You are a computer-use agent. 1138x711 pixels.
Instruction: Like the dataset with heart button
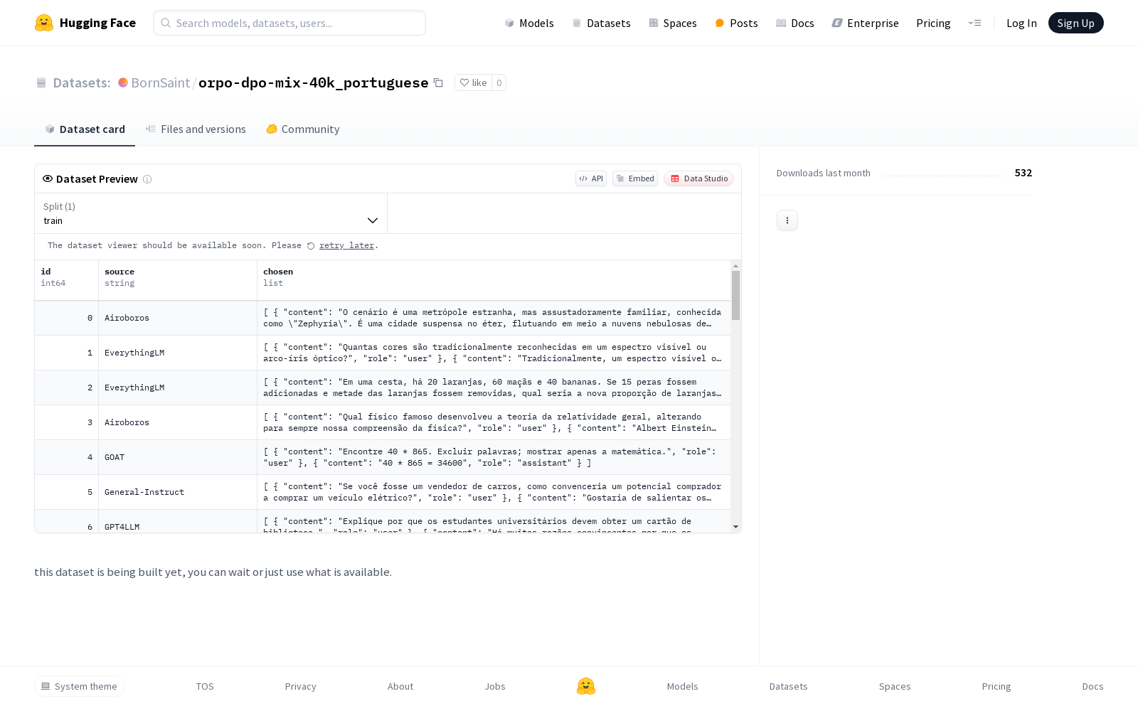point(473,82)
